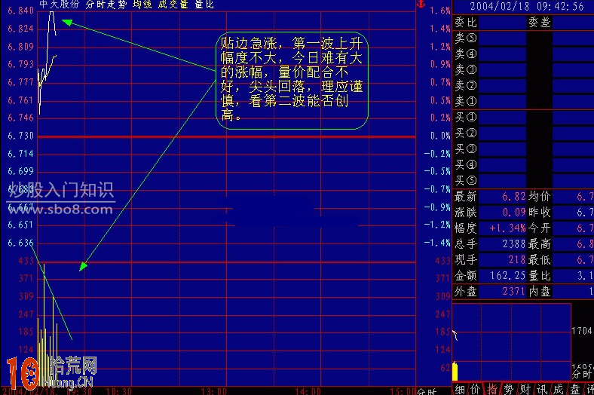Select the 卖⑤ sell order row
The width and height of the screenshot is (594, 395).
coord(523,38)
